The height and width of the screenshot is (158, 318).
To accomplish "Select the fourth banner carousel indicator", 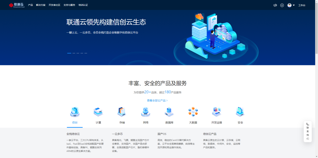I will pyautogui.click(x=82, y=53).
